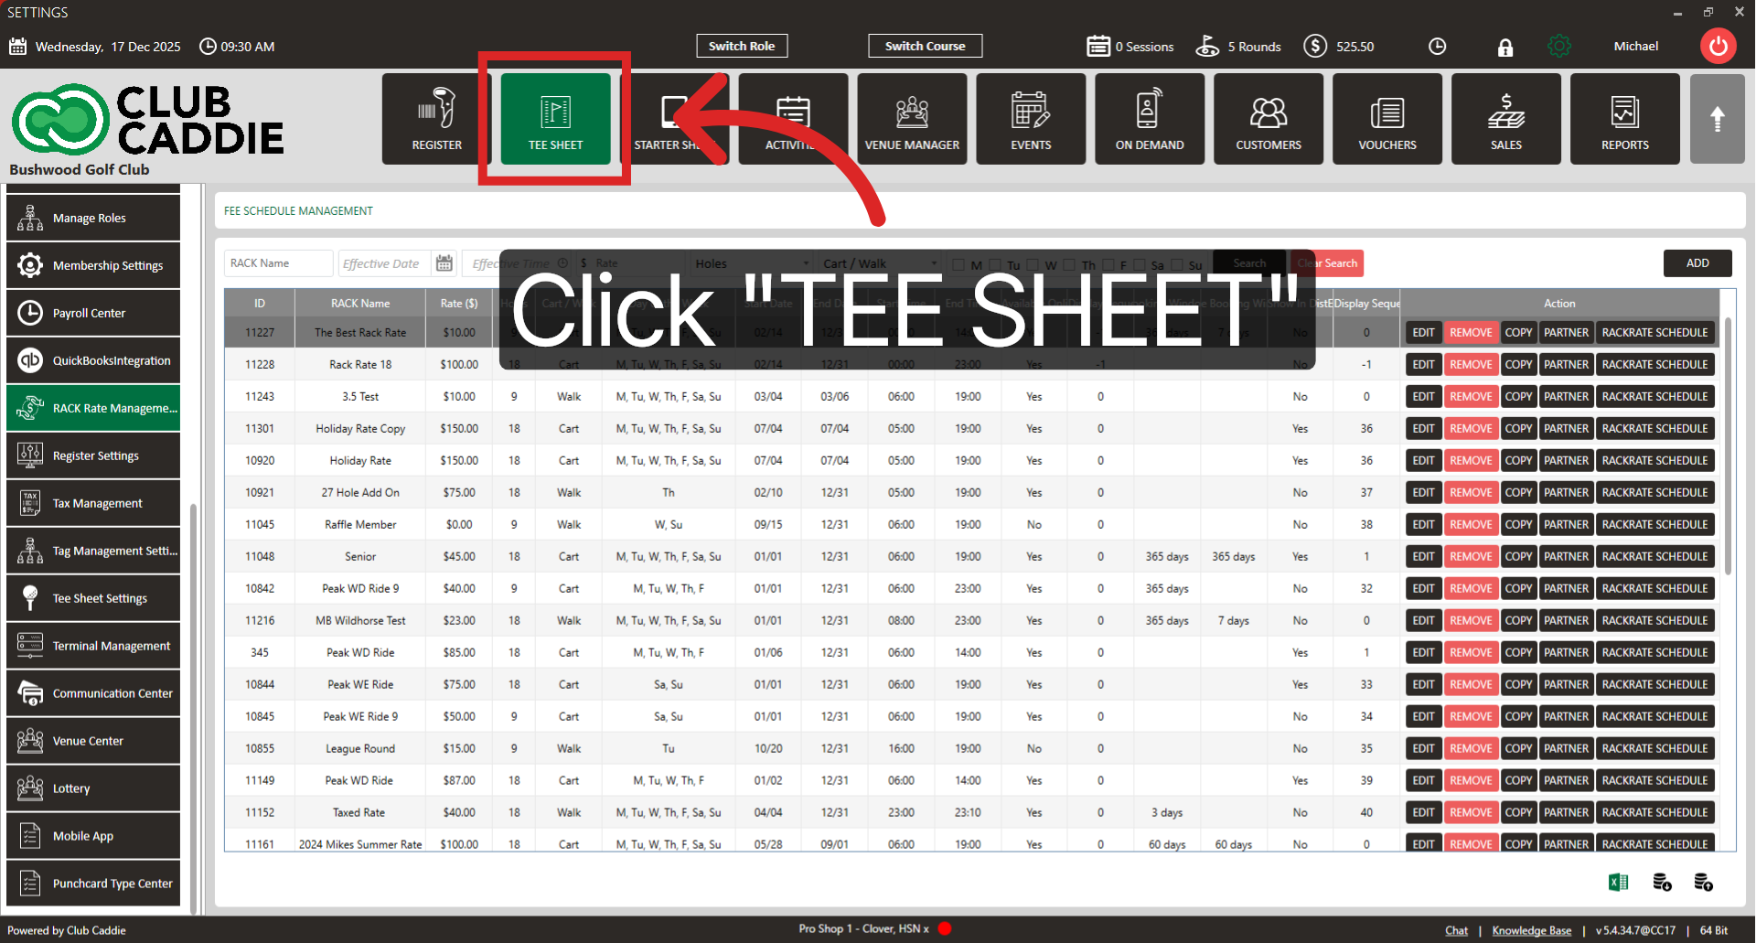Open the Reports module
The width and height of the screenshot is (1756, 943).
coord(1624,119)
